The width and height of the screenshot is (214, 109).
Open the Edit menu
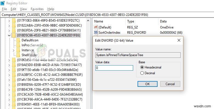13,9
